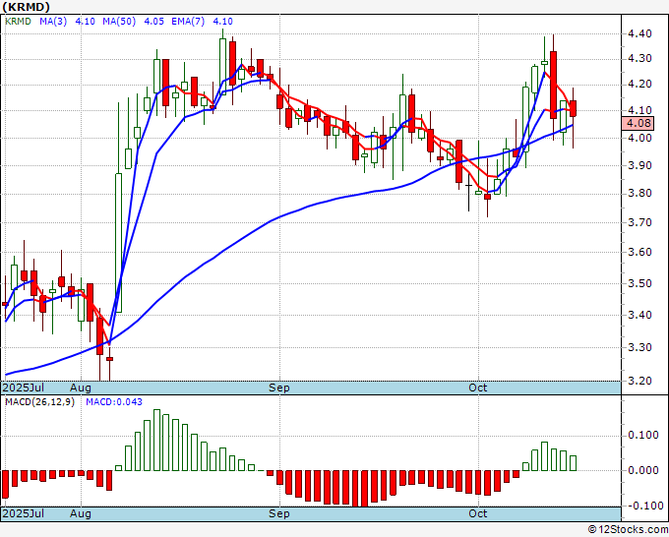Click the 3.80 price axis label
This screenshot has height=537, width=669.
click(639, 193)
